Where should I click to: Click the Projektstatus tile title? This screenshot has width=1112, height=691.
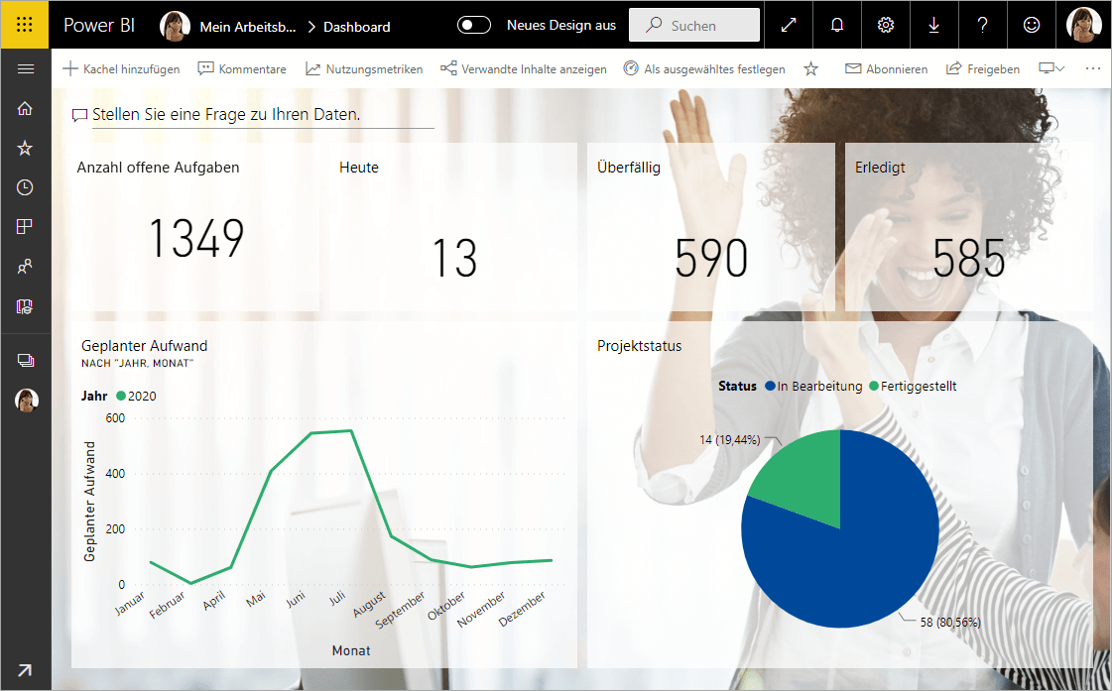tap(639, 346)
